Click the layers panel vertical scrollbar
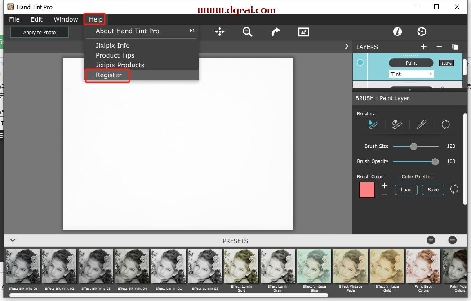471x301 pixels. 465,67
